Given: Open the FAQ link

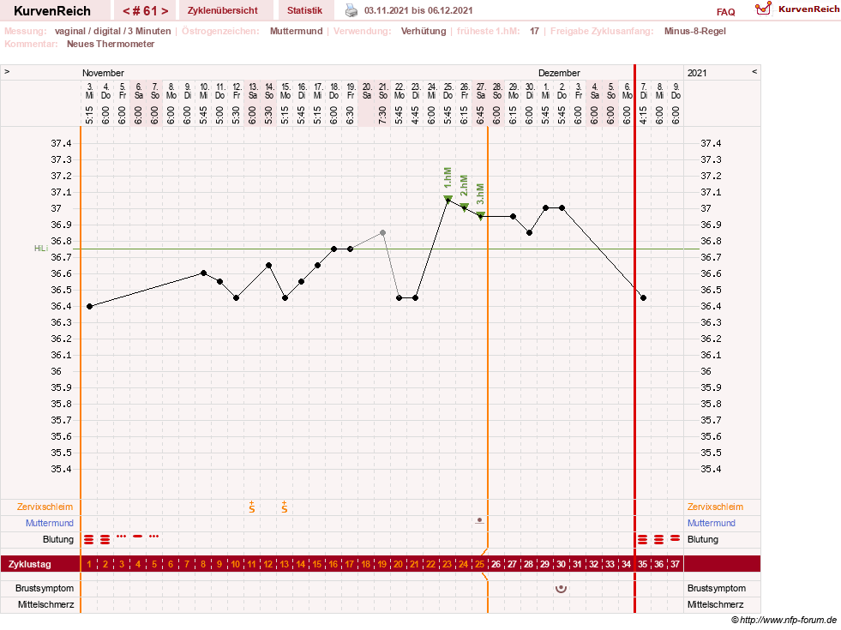Looking at the screenshot, I should click(x=725, y=12).
